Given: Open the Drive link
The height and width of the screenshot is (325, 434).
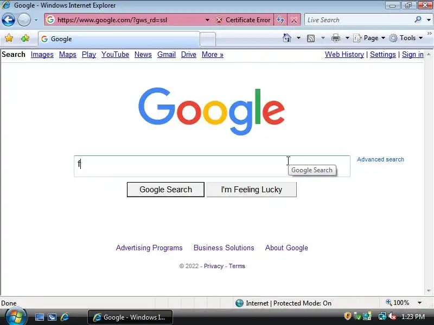Looking at the screenshot, I should 188,55.
